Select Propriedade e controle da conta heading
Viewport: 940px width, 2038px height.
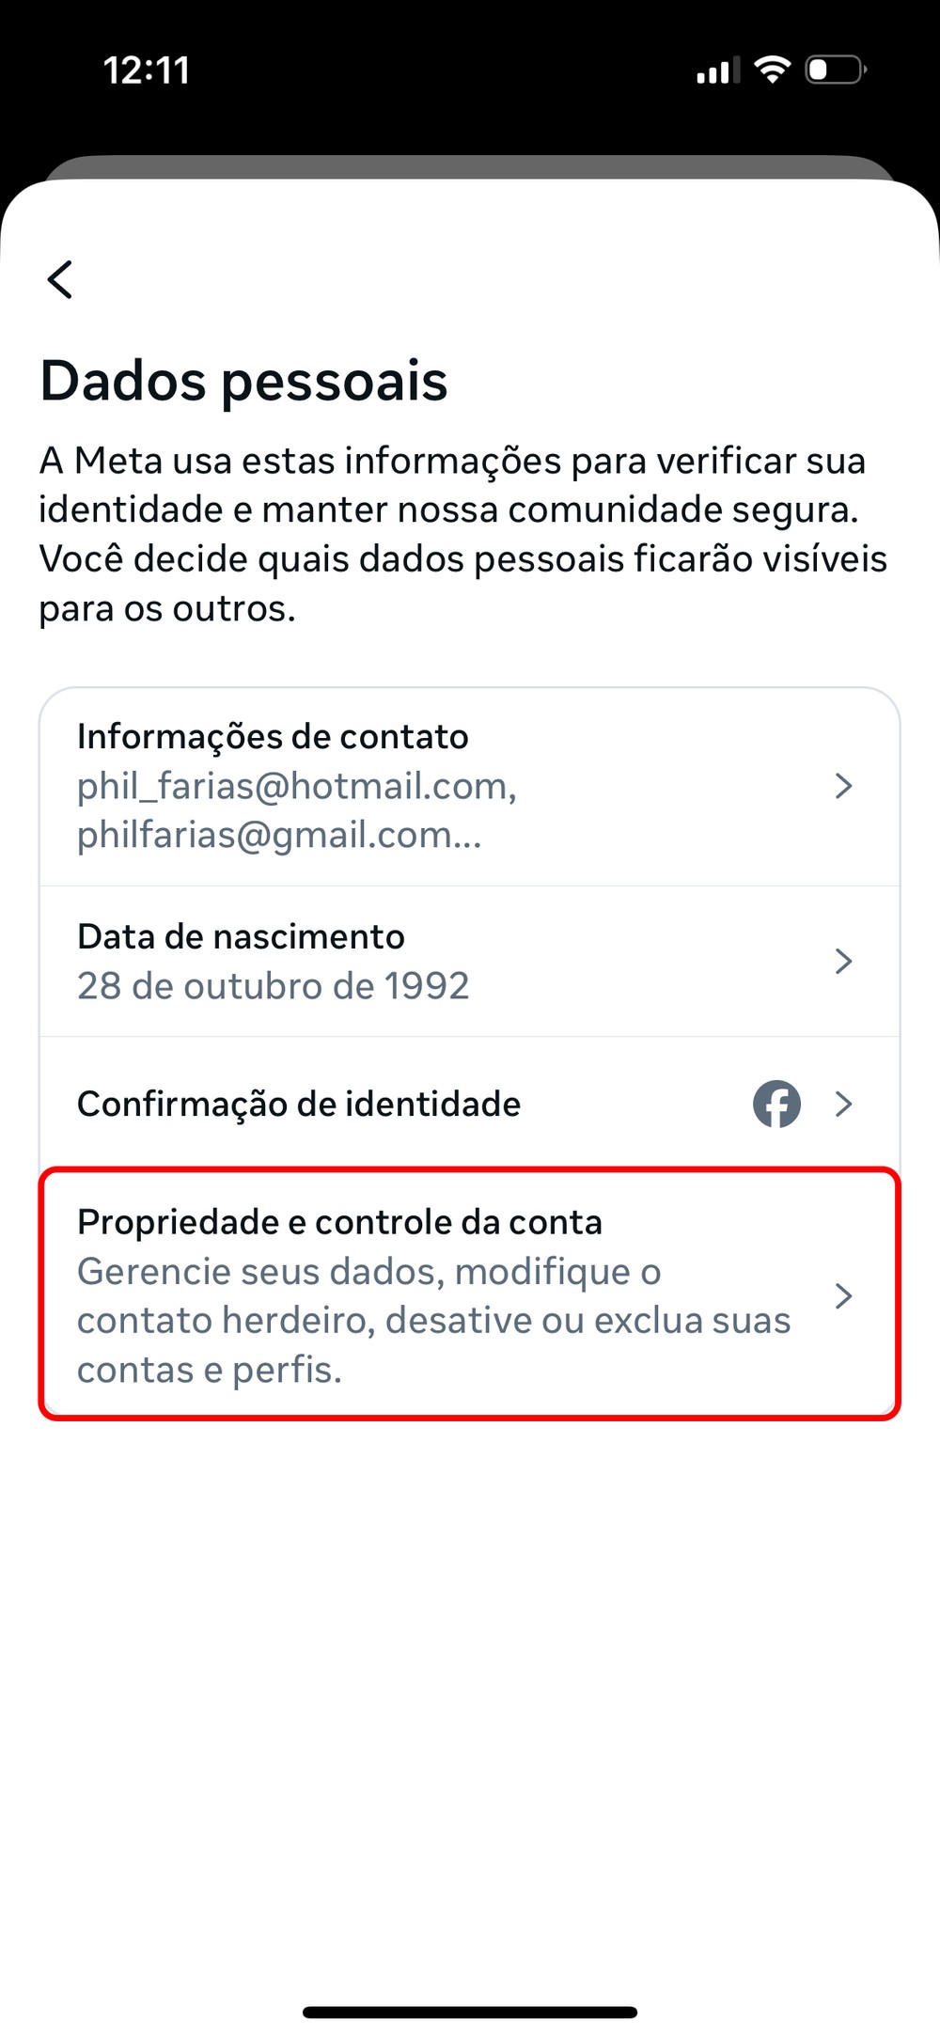[339, 1222]
